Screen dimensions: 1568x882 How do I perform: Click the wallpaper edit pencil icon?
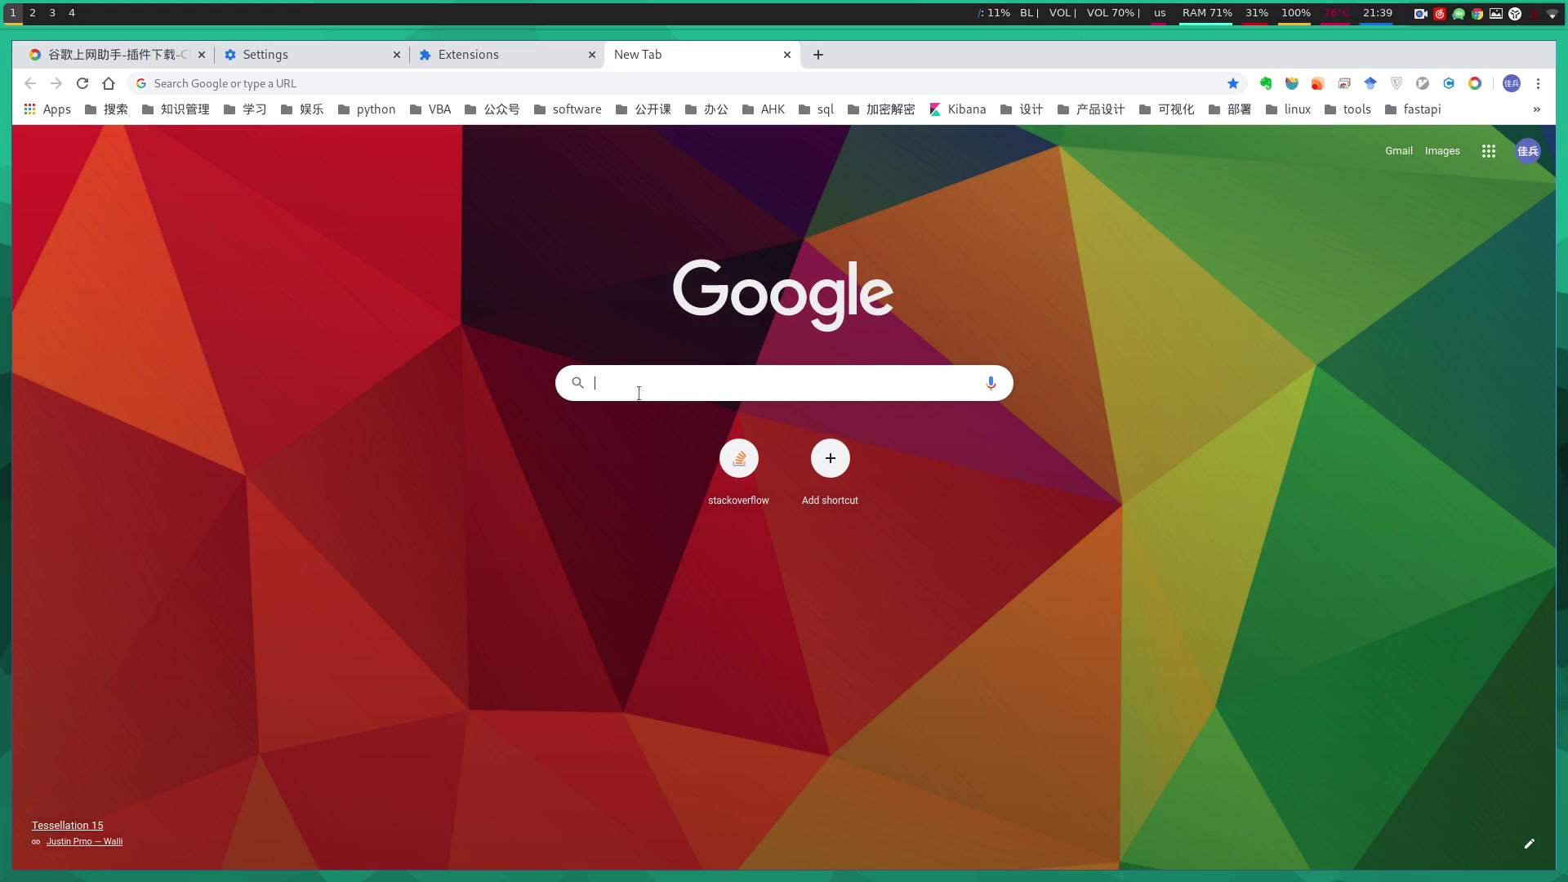[x=1530, y=844]
